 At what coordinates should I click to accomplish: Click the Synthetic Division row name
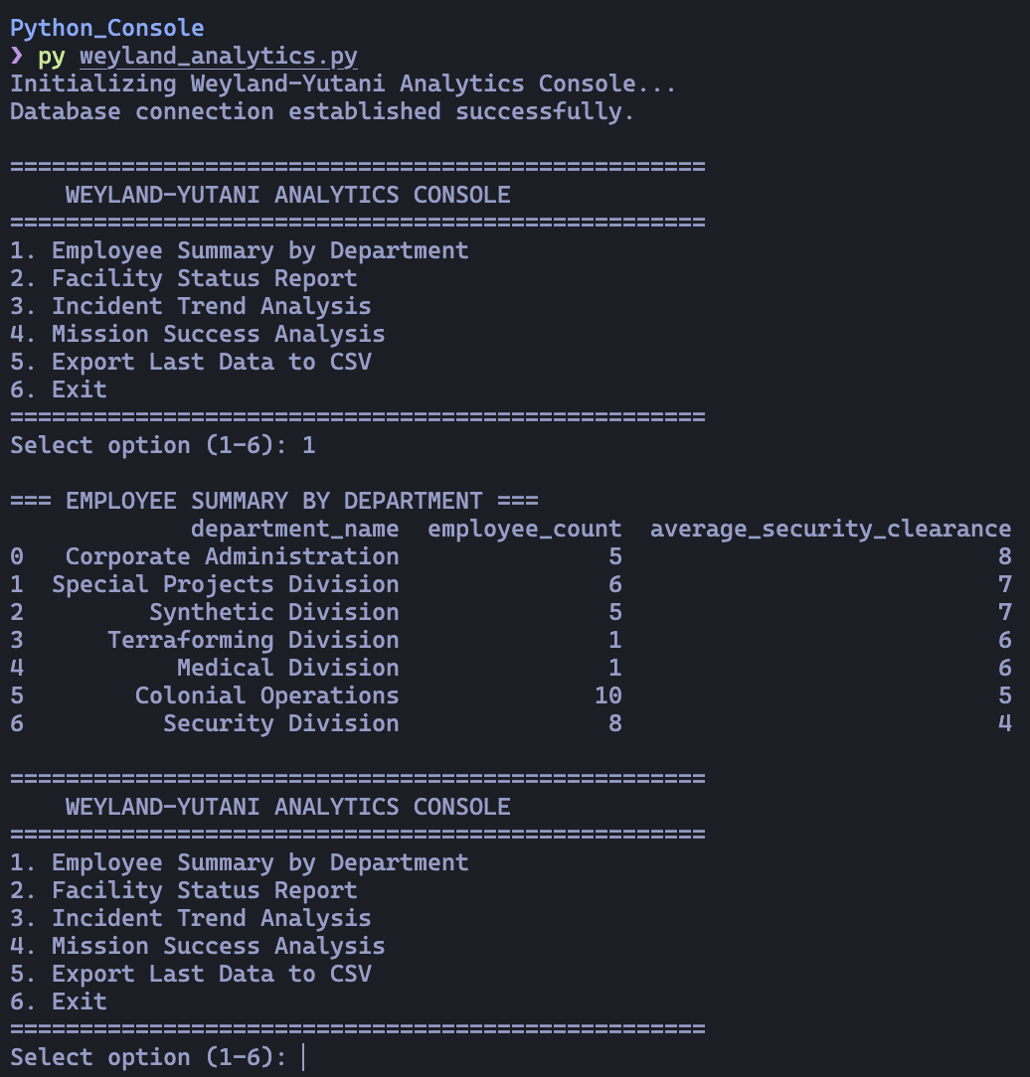(274, 612)
